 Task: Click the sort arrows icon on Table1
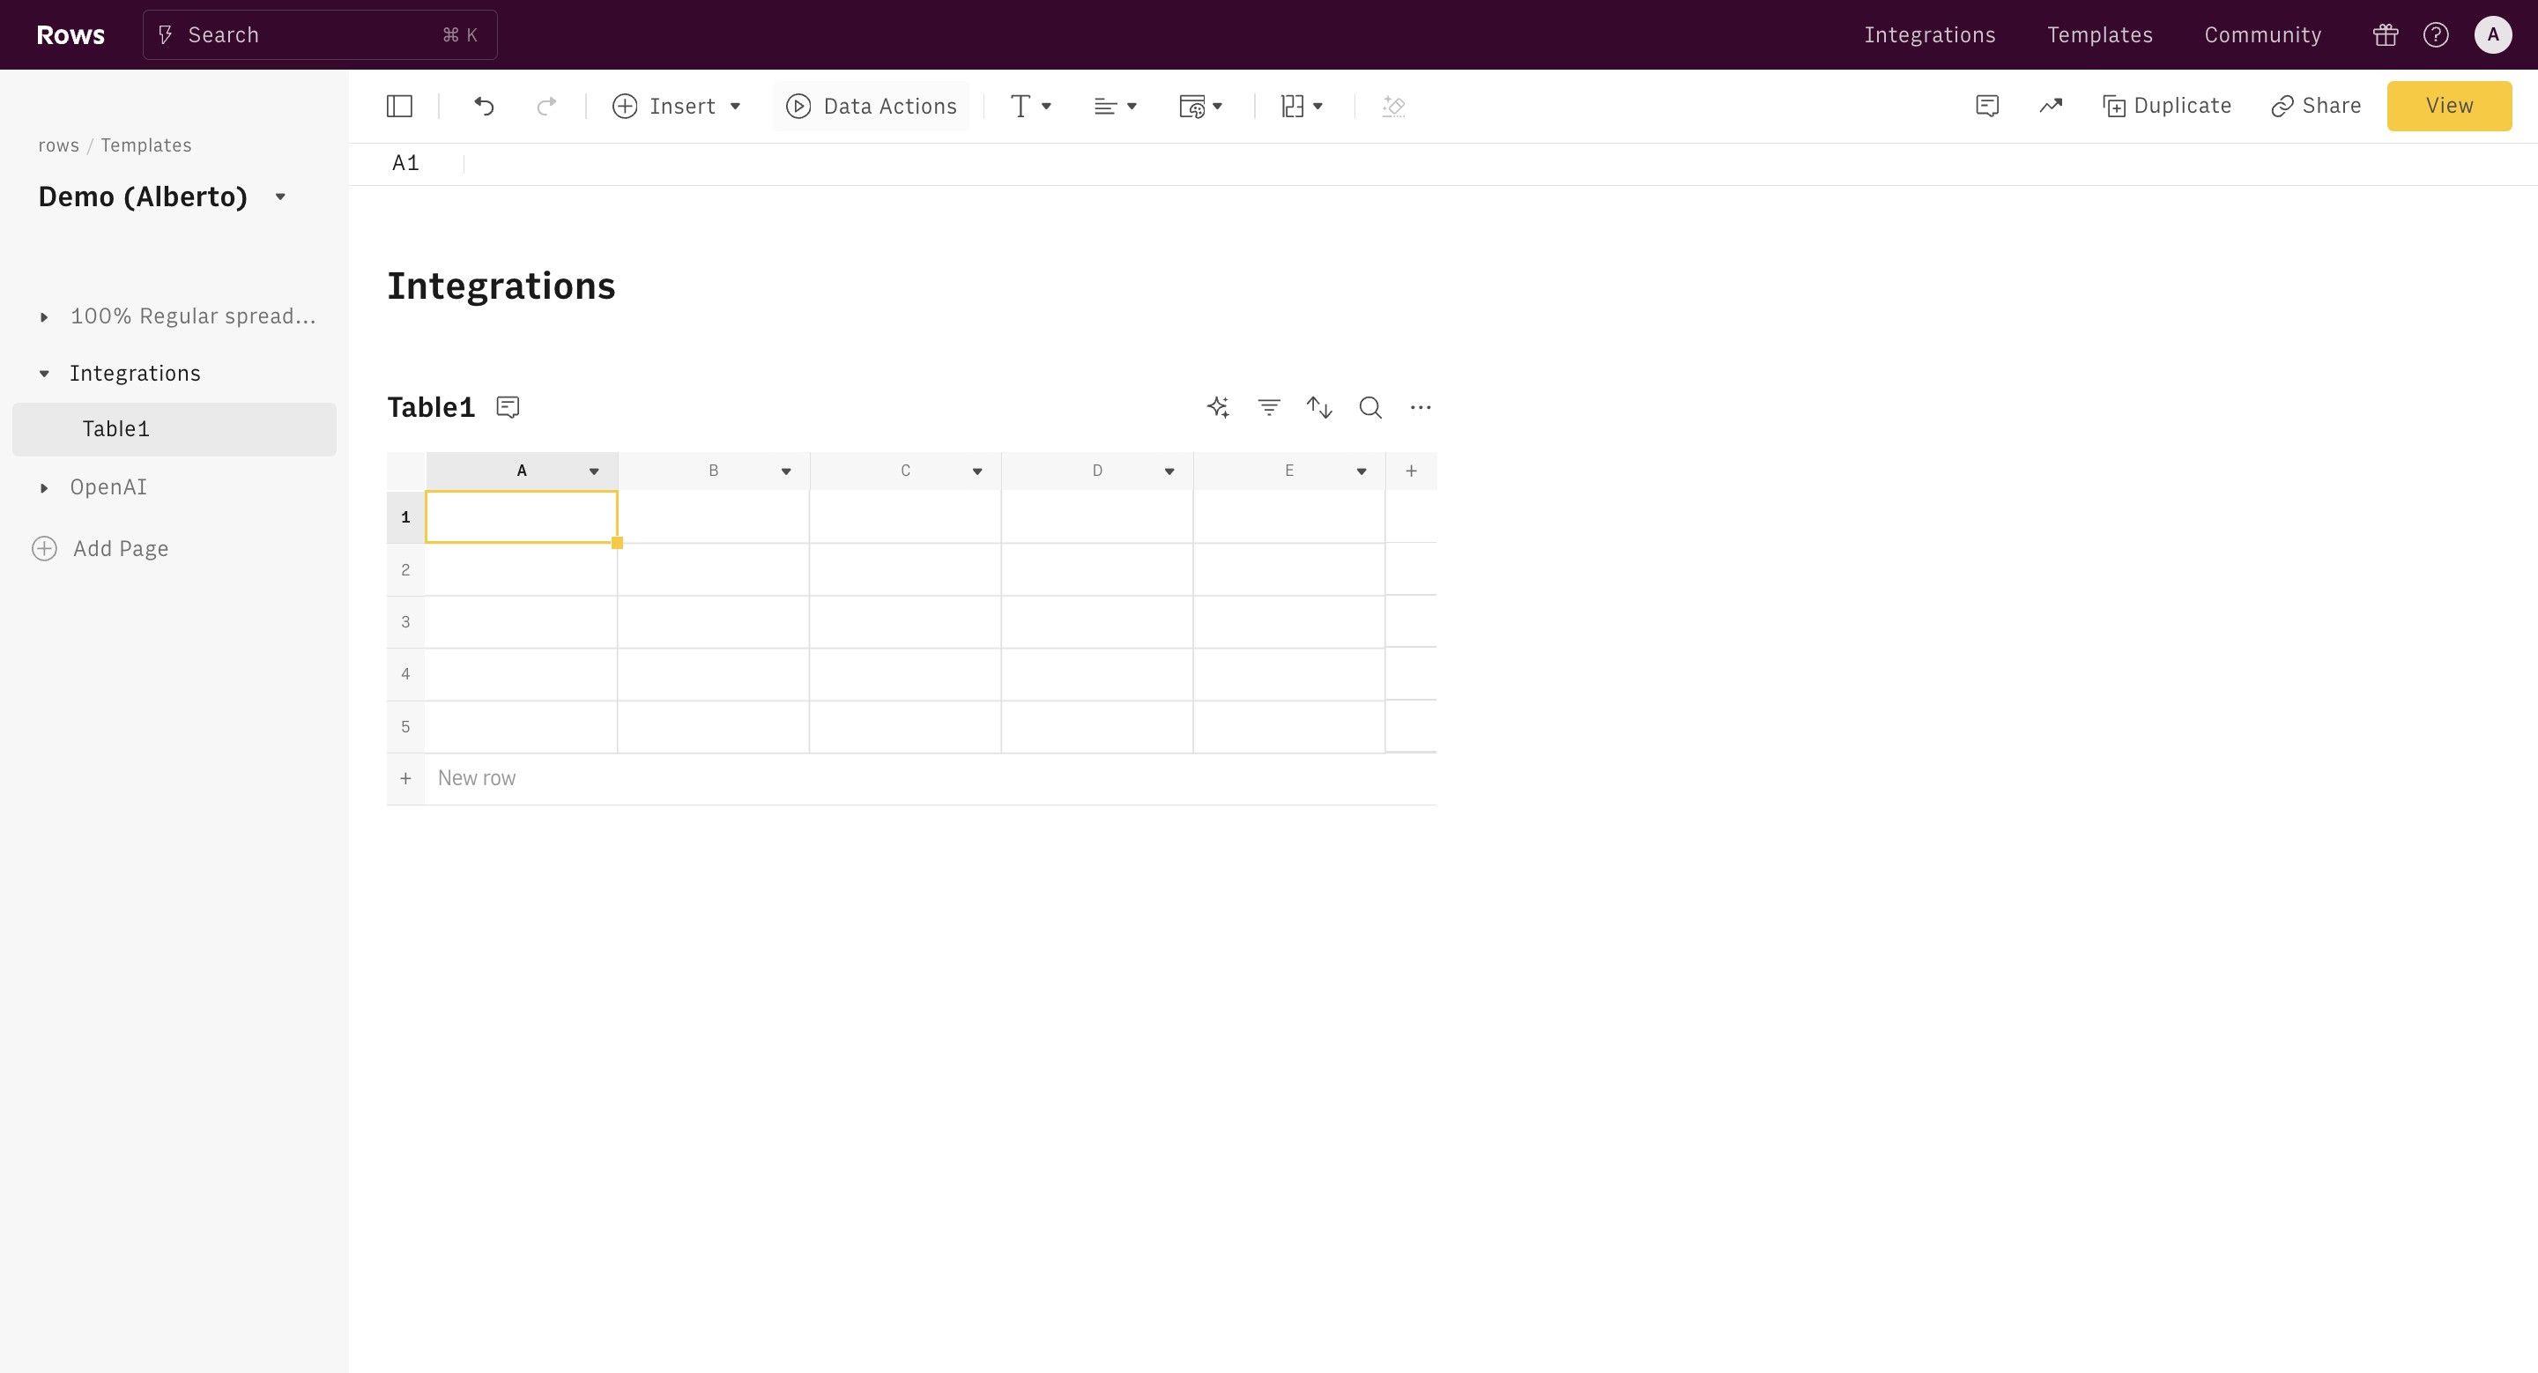click(1319, 407)
